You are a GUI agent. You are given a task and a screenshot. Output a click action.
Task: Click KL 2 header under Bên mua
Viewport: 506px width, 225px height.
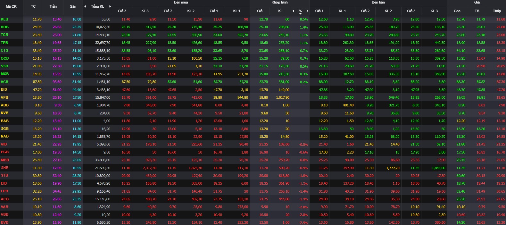pos(191,11)
